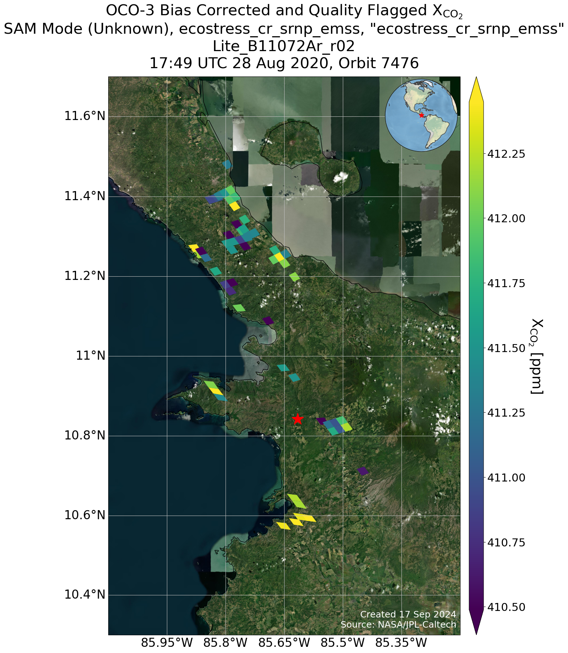Click the XCO2 [ppm] colorbar axis label

coord(537,356)
